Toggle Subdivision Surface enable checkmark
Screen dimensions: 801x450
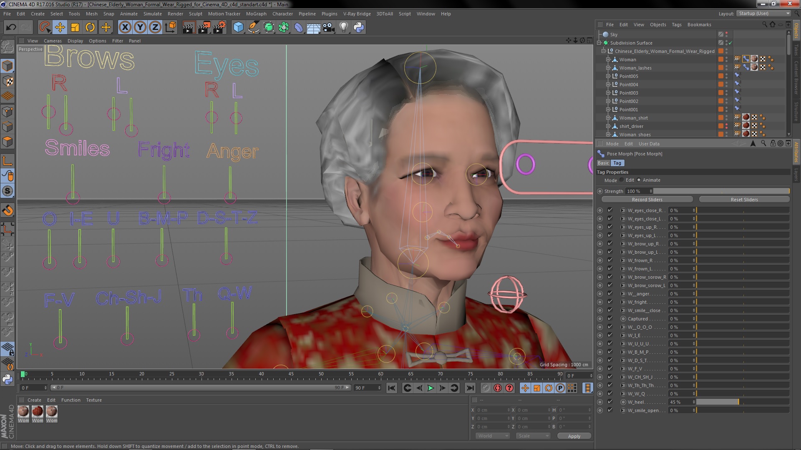coord(730,43)
